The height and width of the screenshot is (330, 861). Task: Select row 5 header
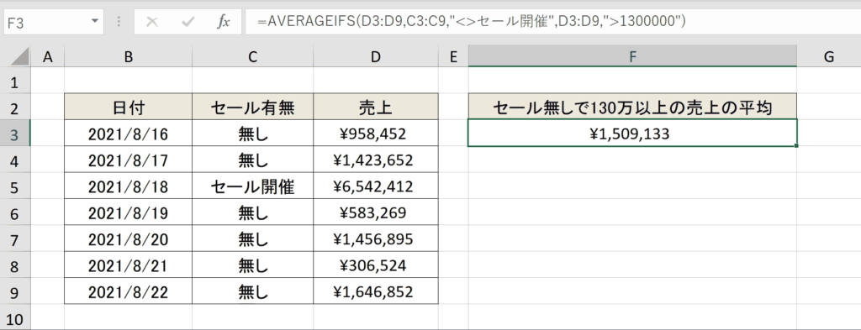(15, 187)
